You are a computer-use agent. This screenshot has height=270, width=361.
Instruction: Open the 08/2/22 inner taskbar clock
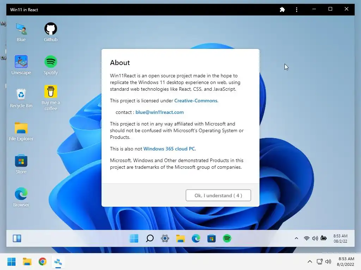pos(340,239)
